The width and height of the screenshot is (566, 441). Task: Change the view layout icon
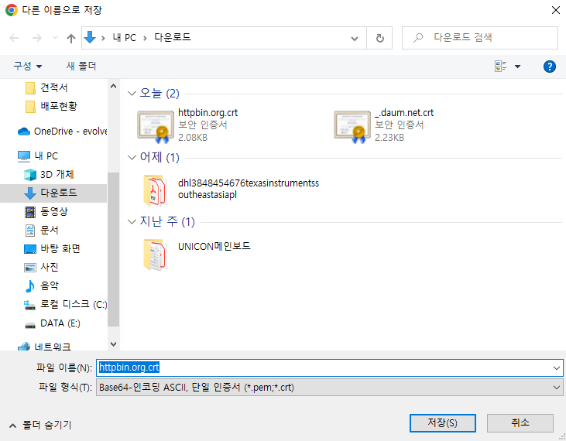tap(501, 67)
